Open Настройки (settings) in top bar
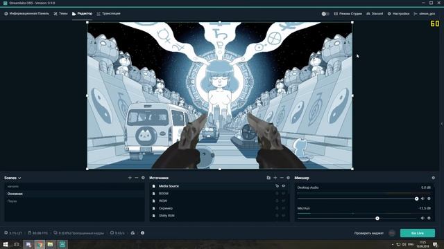444x249 pixels. [x=398, y=14]
